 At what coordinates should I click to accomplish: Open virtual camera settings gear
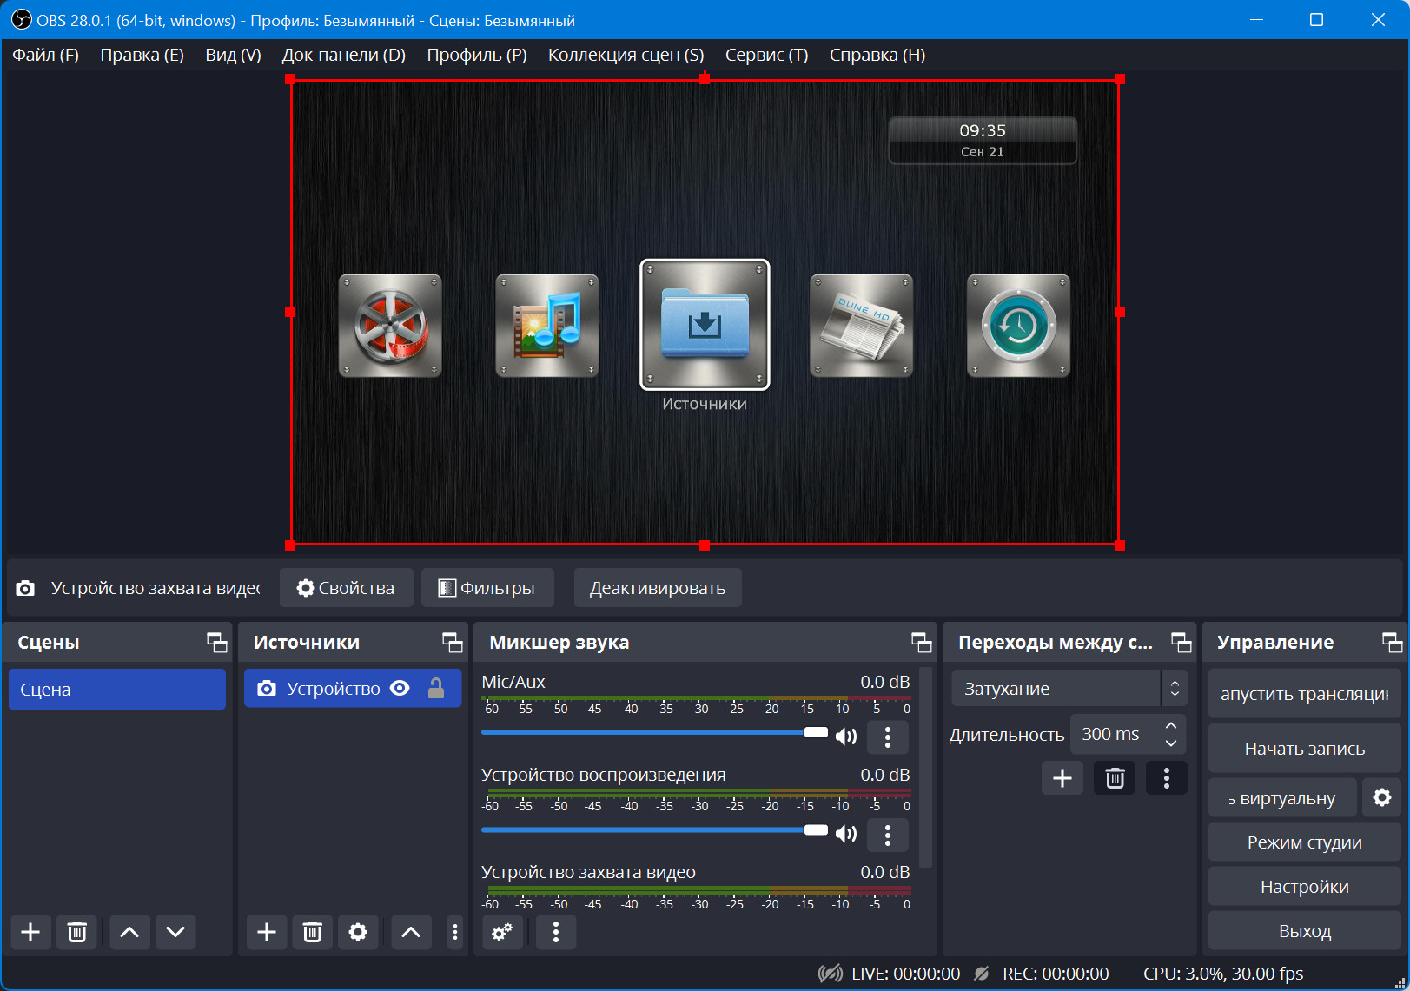(1381, 797)
